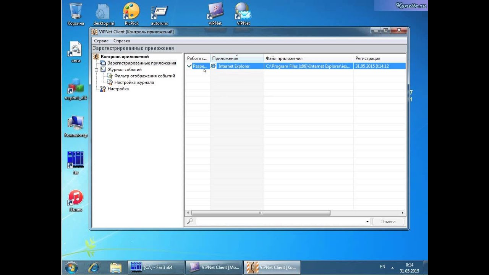This screenshot has width=489, height=275.
Task: Launch the far desktop shortcut
Action: [x=76, y=163]
